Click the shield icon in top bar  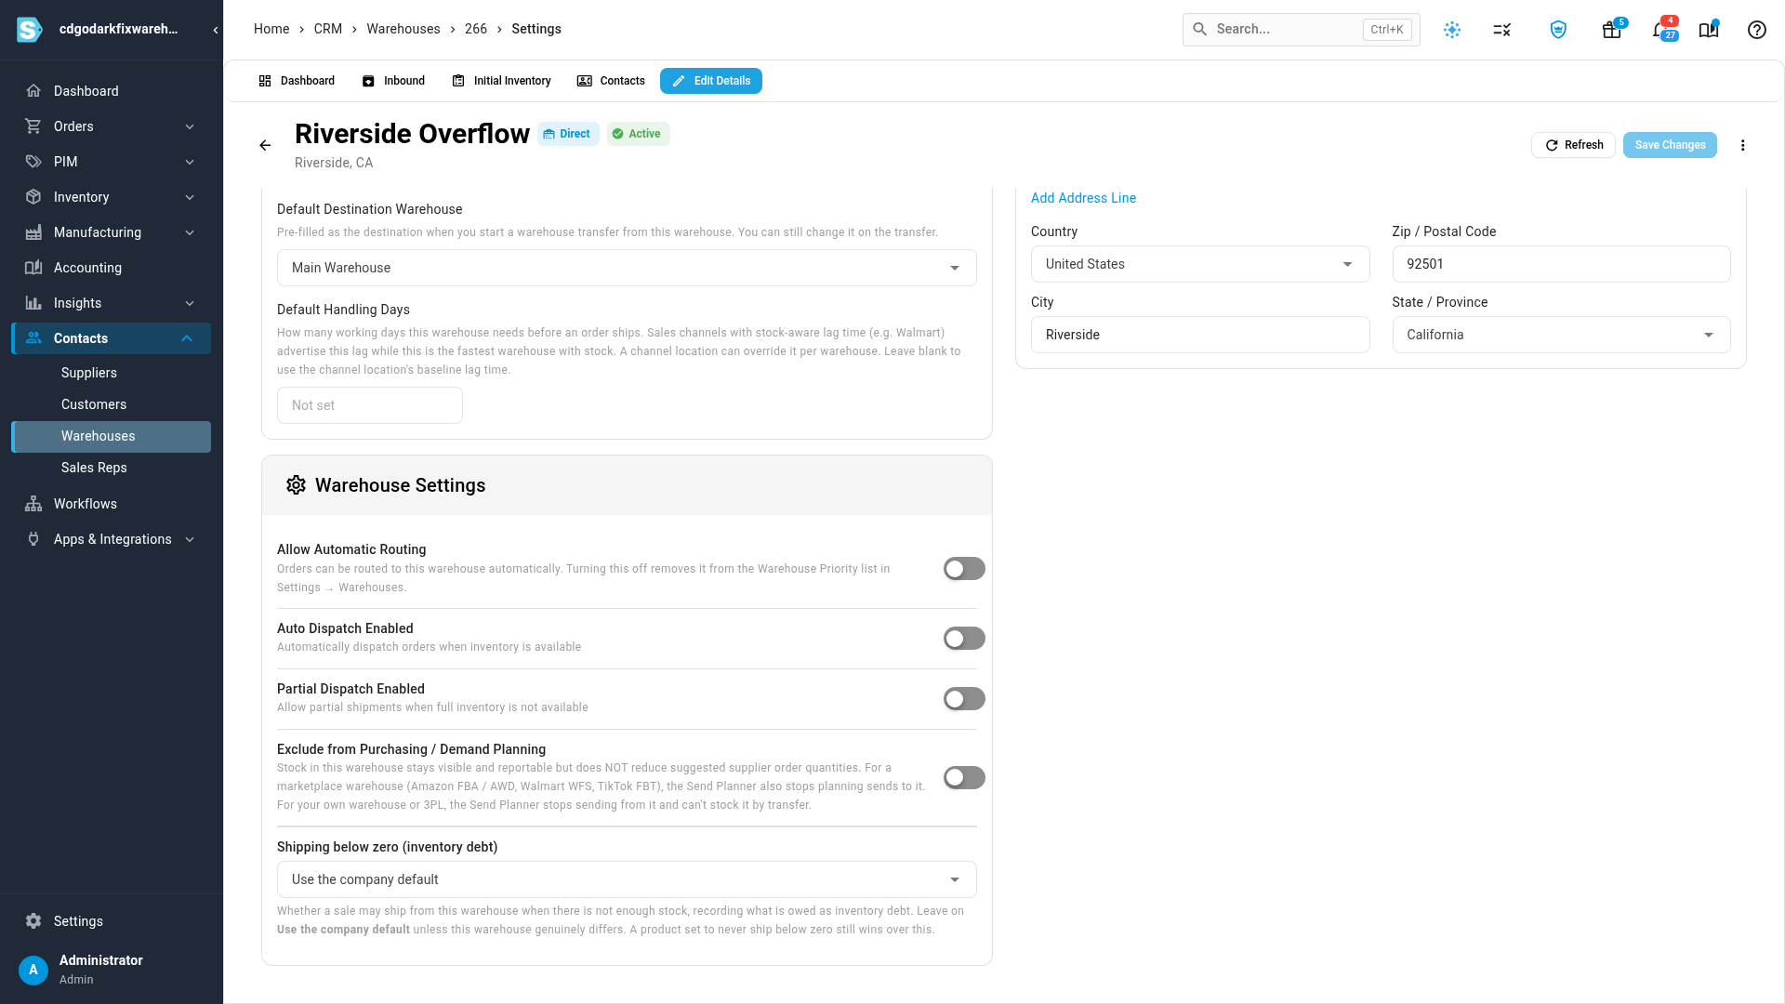click(x=1558, y=30)
